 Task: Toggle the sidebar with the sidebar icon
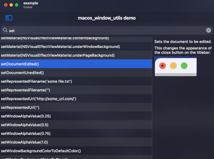pyautogui.click(x=9, y=18)
